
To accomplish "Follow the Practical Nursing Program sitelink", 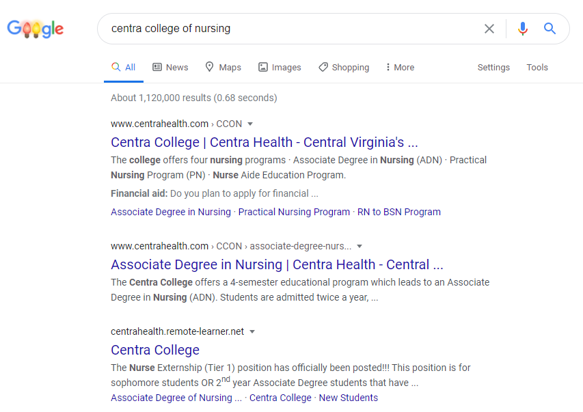I will pos(294,212).
